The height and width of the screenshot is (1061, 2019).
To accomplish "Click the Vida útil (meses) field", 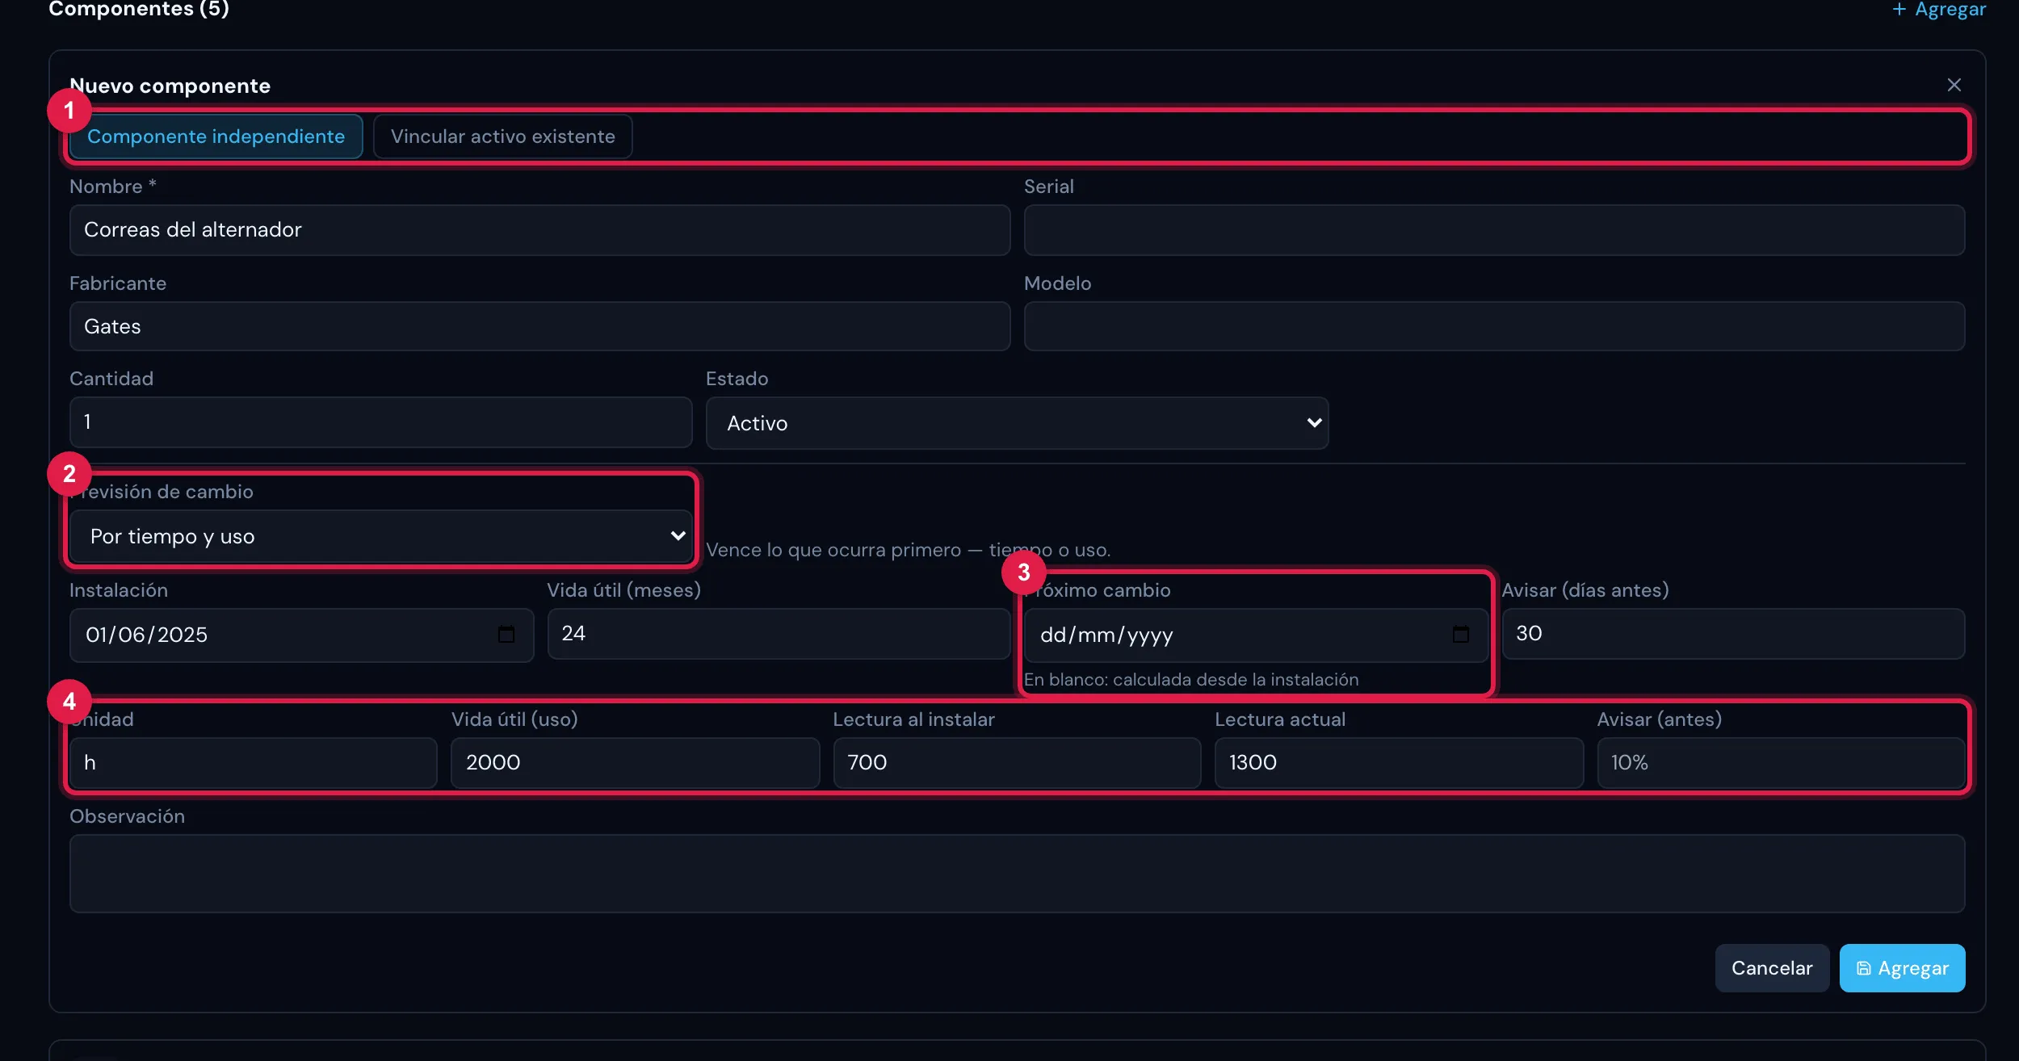I will [779, 634].
